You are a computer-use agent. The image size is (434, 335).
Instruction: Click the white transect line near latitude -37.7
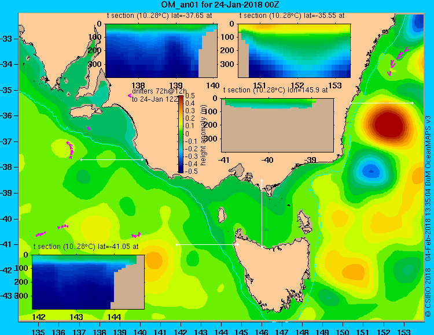112,159
